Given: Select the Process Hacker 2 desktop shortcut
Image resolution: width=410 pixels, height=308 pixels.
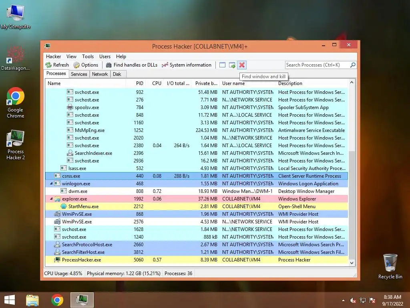Looking at the screenshot, I should tap(16, 145).
